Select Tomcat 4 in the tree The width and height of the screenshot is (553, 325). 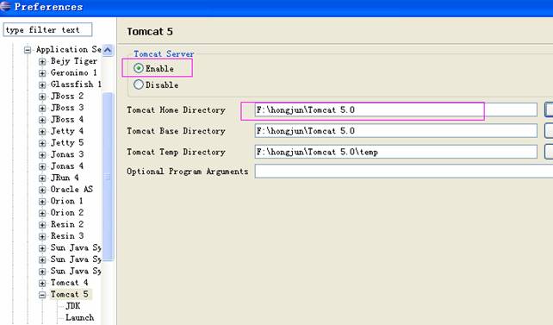click(69, 283)
